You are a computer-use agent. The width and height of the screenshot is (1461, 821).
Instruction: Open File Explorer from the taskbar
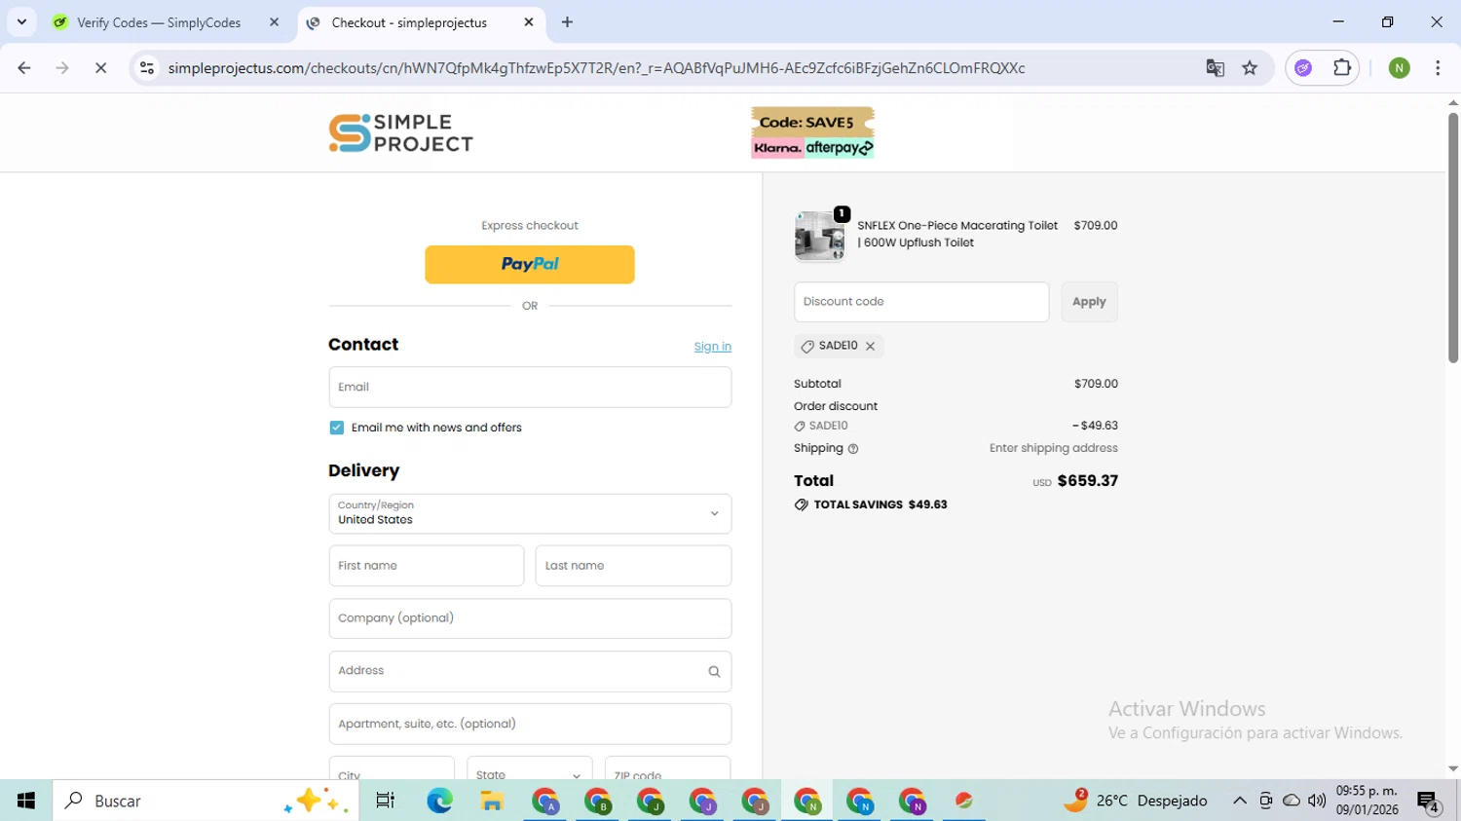tap(492, 801)
